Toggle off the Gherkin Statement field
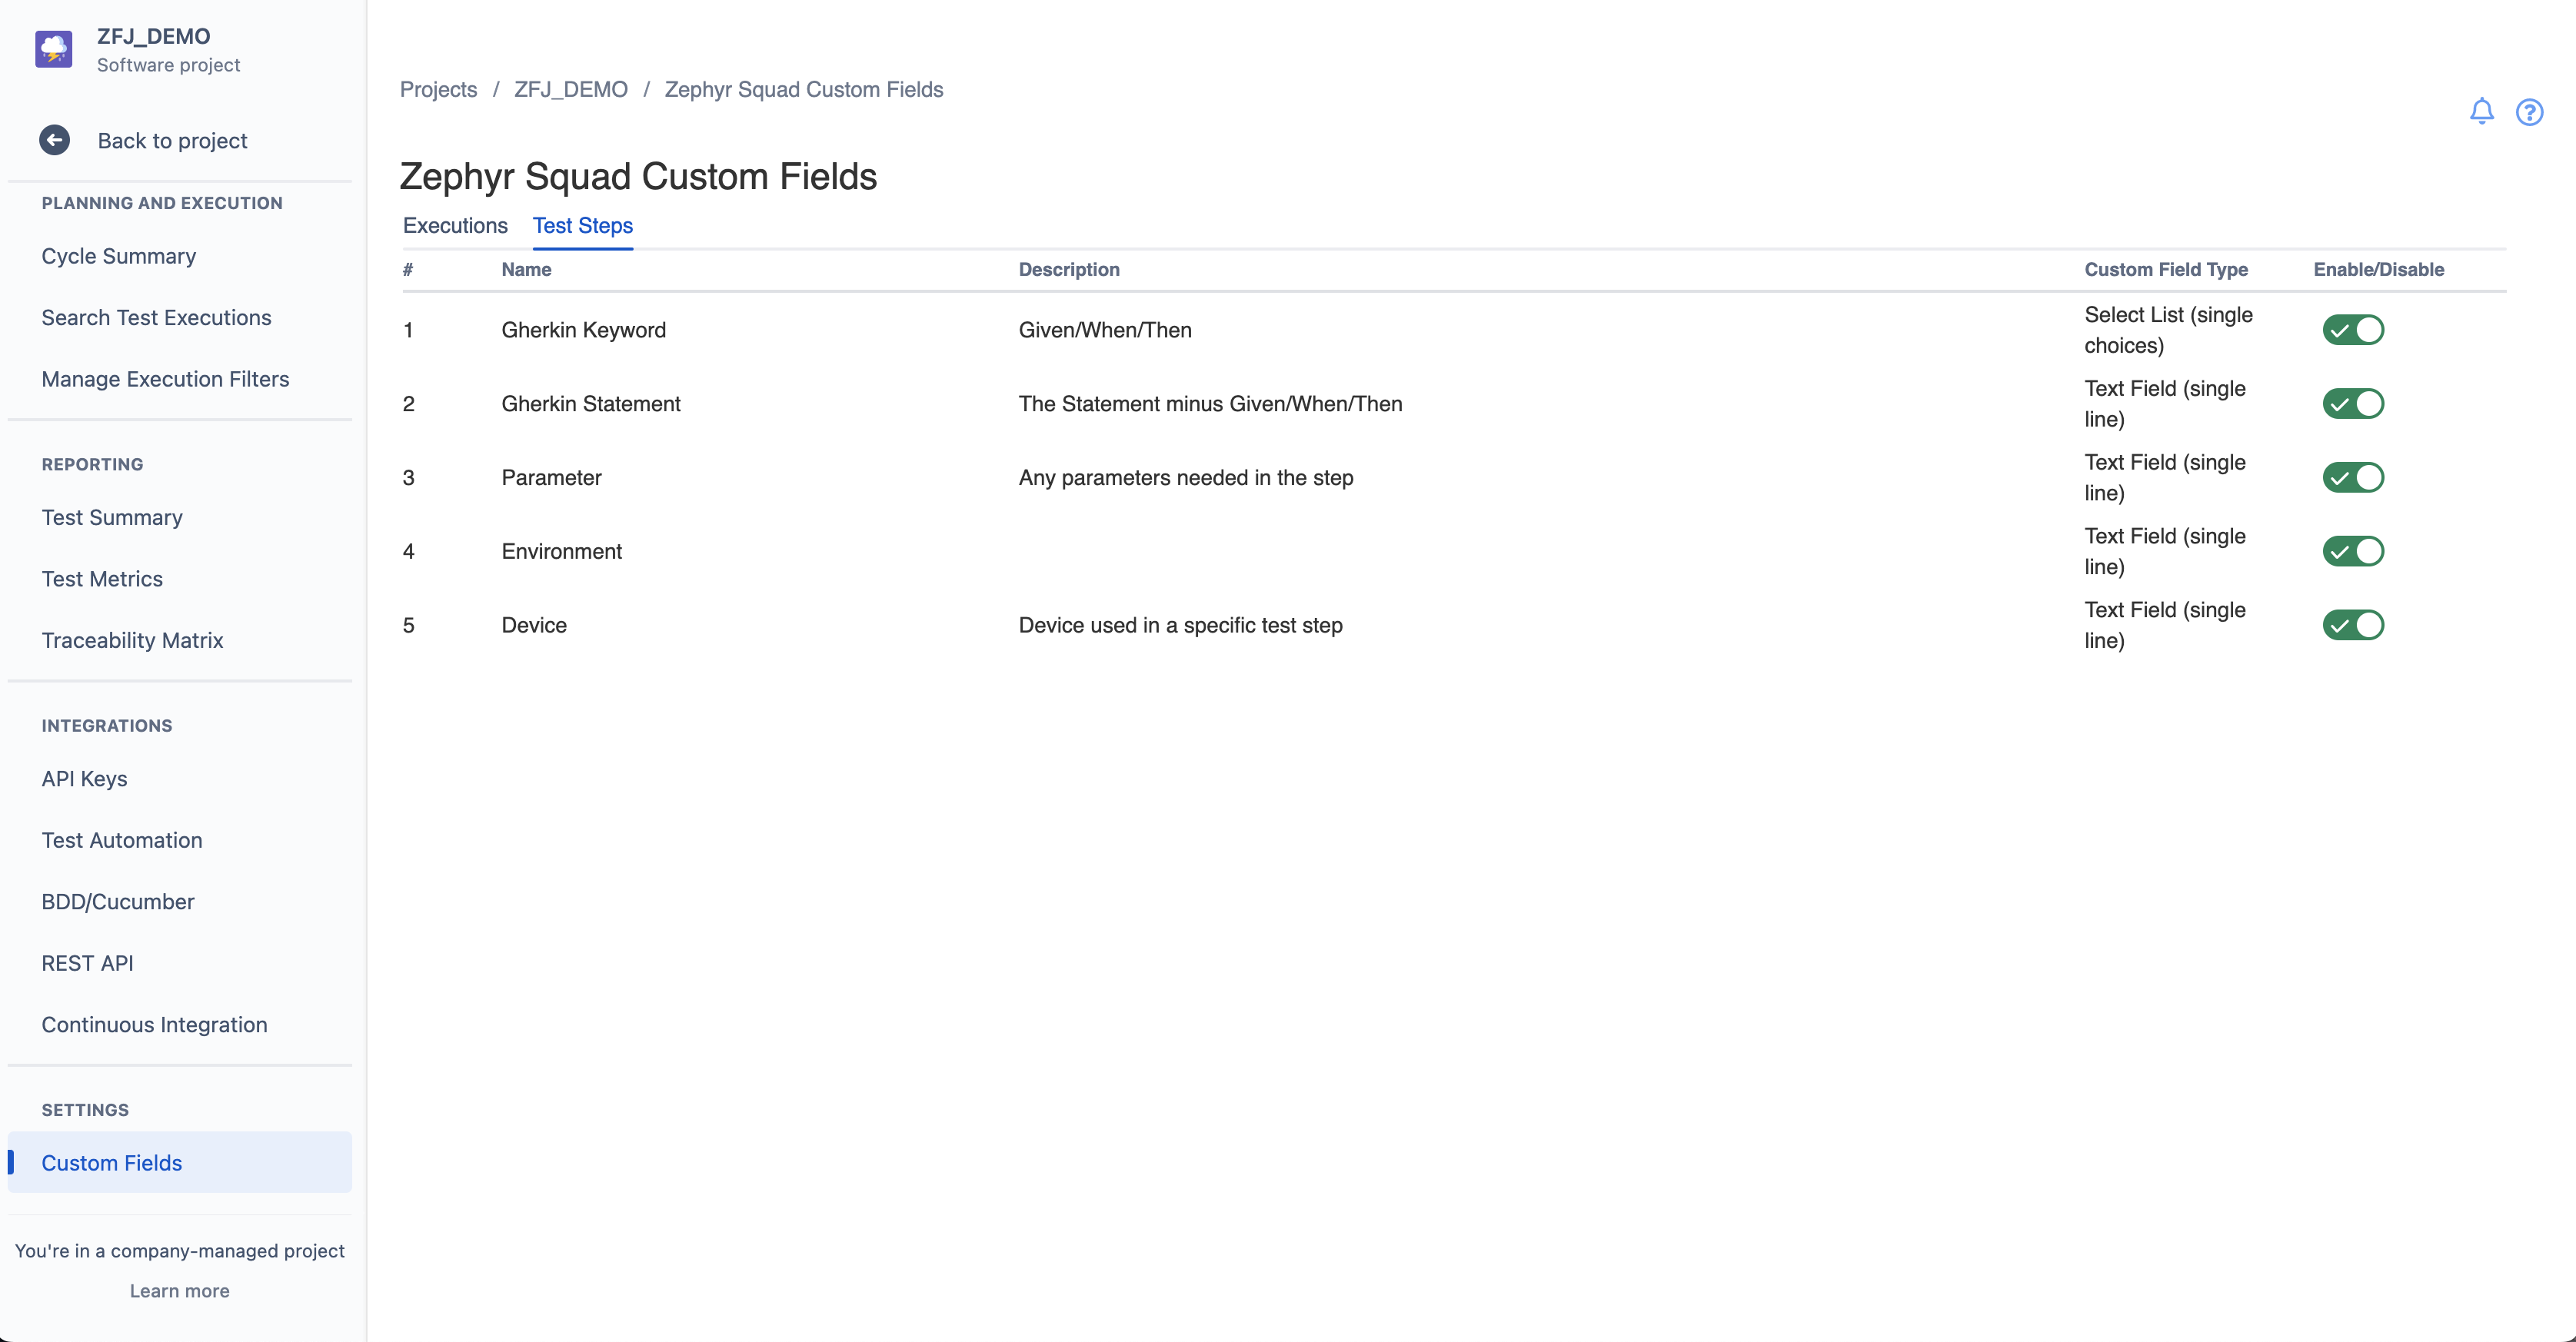Viewport: 2576px width, 1342px height. (x=2352, y=404)
